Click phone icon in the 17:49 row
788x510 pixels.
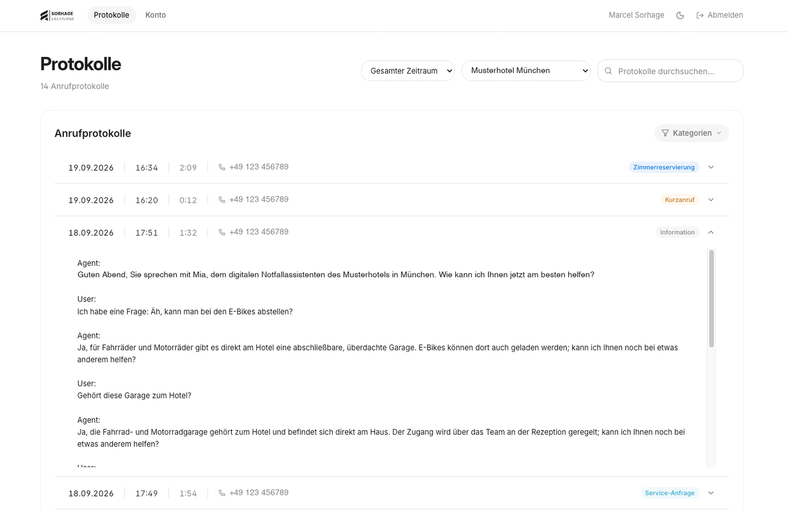click(x=222, y=493)
